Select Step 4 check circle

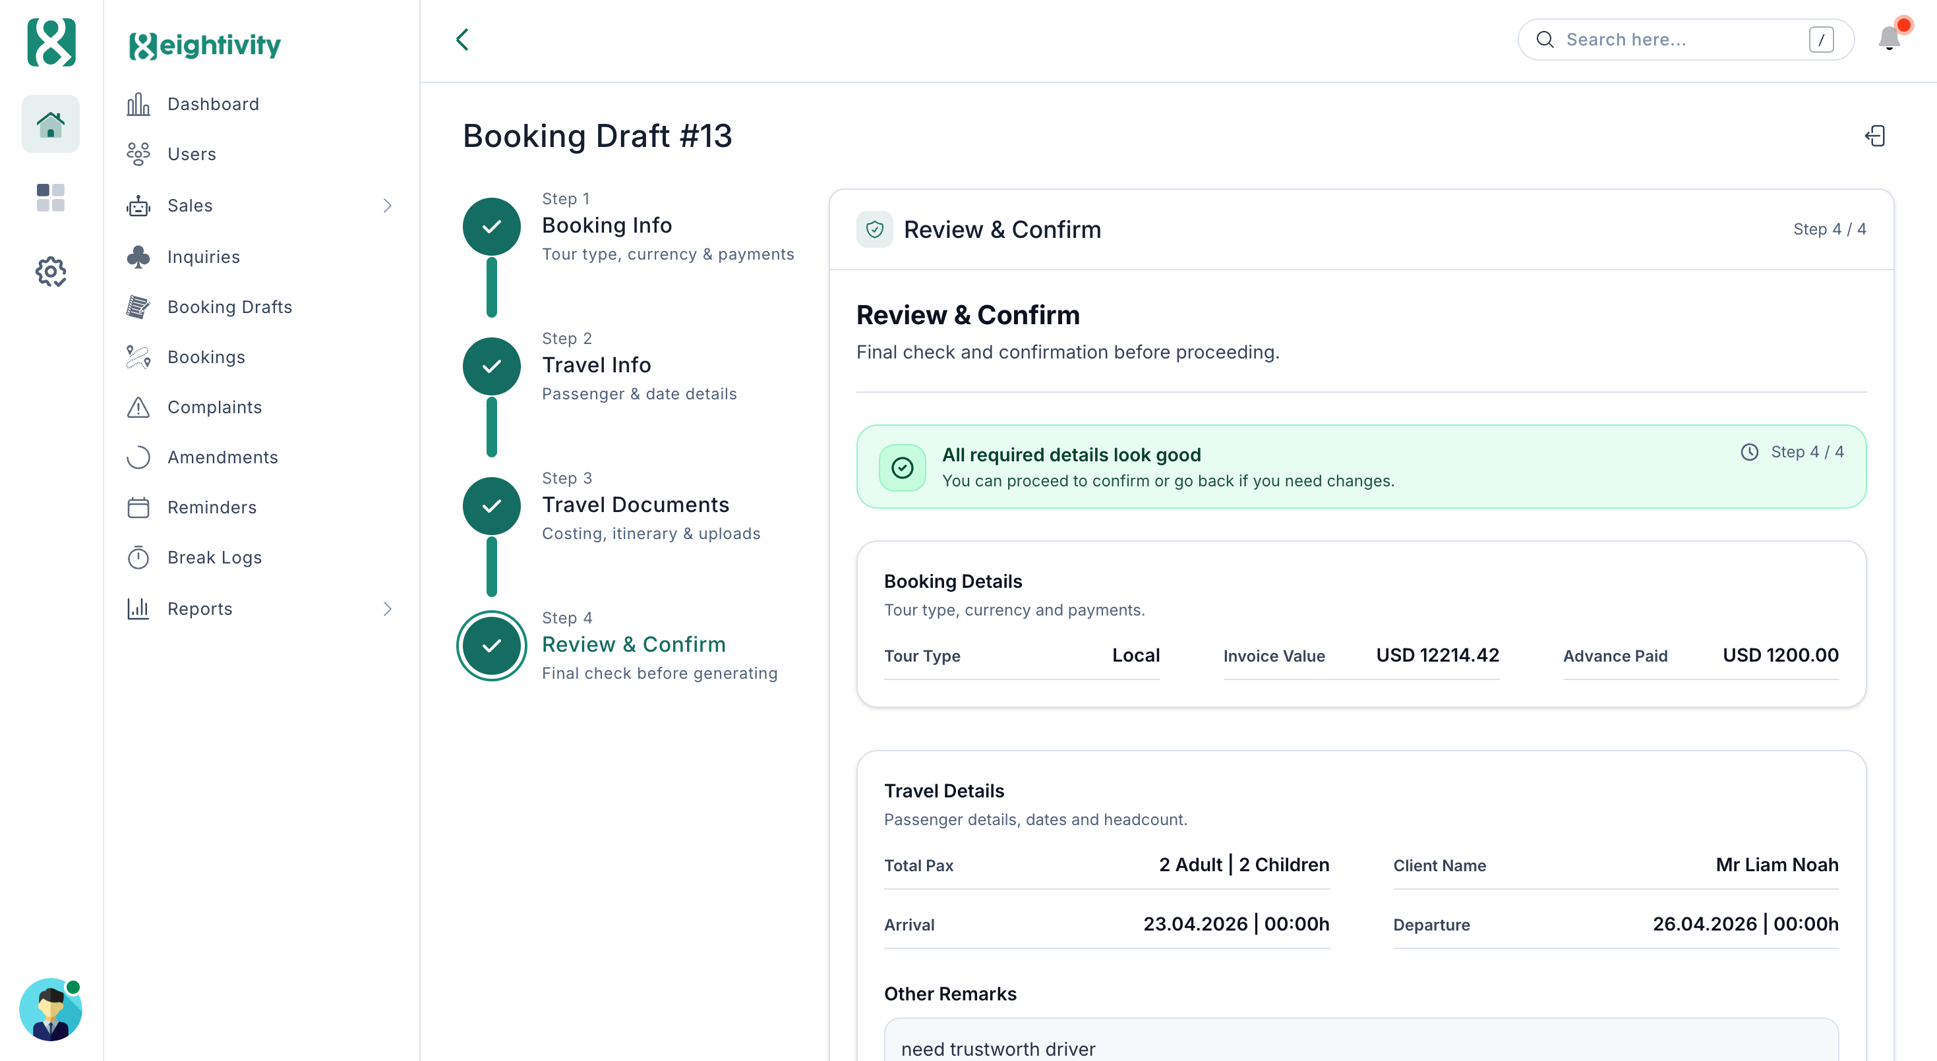coord(492,646)
